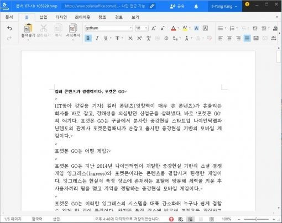Click the Format Painter (서식복사) icon
The image size is (282, 223).
coord(73,28)
